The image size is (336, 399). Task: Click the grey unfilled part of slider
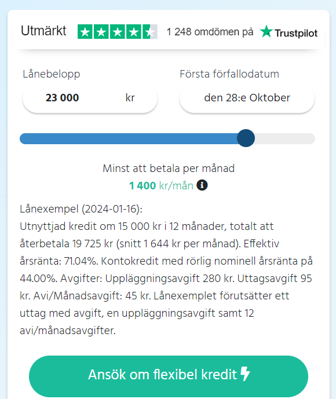pos(285,138)
